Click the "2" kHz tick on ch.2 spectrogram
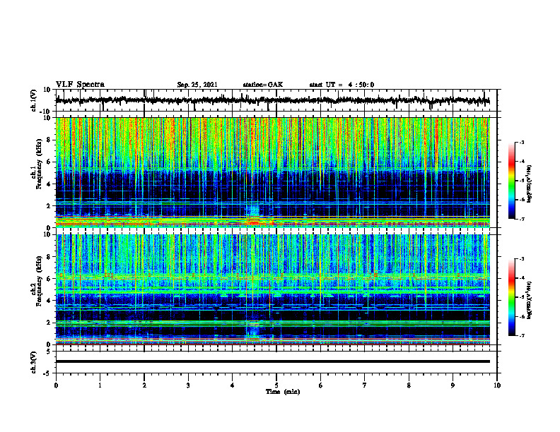 (x=49, y=323)
